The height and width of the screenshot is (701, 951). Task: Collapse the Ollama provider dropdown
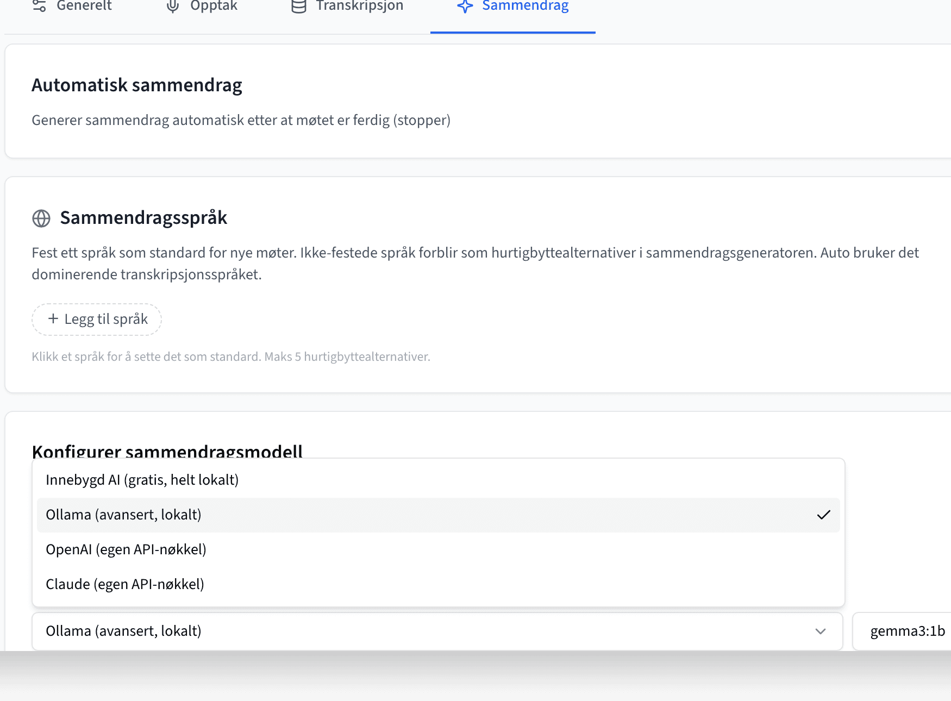tap(437, 631)
